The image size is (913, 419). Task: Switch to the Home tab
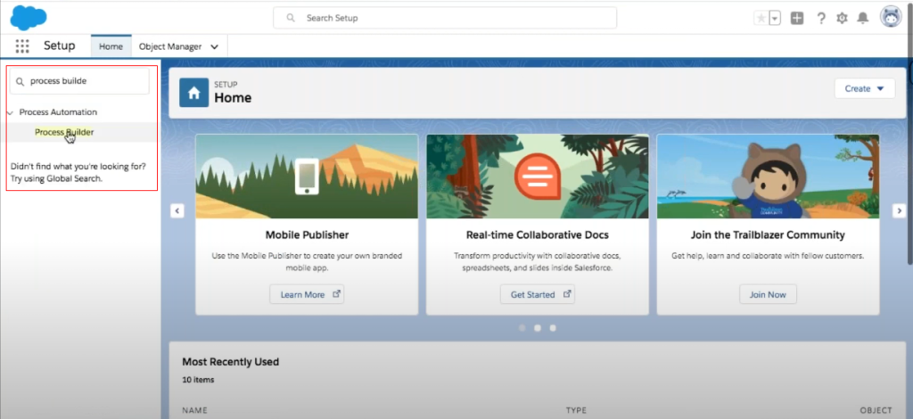111,46
